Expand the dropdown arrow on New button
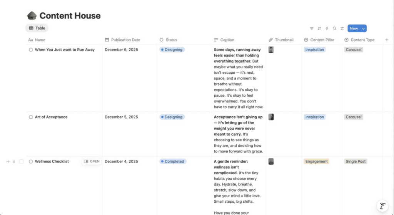Image resolution: width=394 pixels, height=215 pixels. (x=363, y=28)
